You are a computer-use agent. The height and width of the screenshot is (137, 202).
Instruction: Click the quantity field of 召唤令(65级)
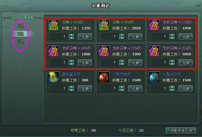(110, 36)
